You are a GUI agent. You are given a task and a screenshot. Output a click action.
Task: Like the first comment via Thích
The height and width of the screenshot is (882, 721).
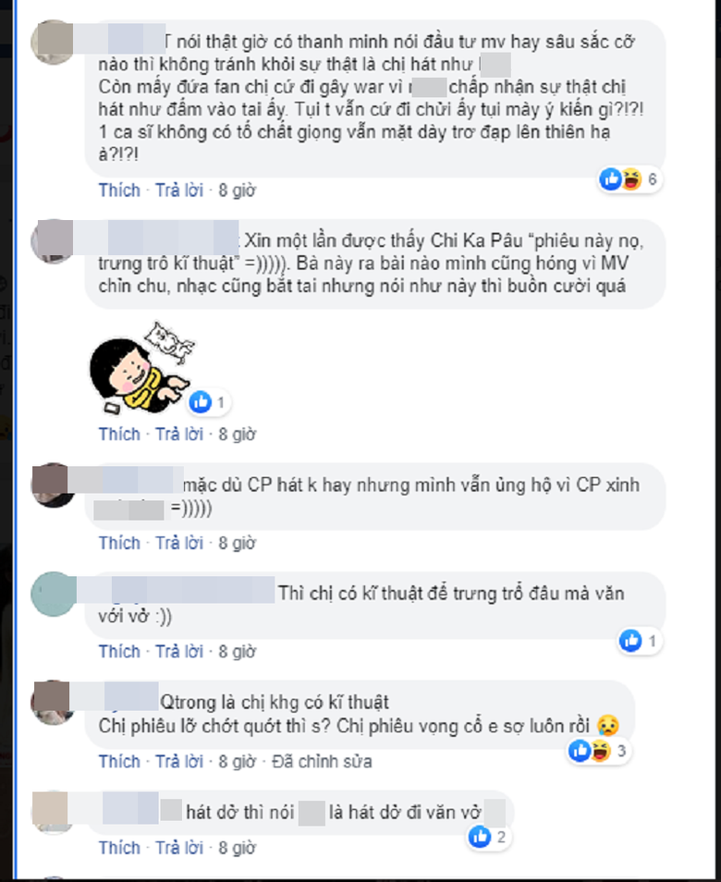[x=119, y=190]
